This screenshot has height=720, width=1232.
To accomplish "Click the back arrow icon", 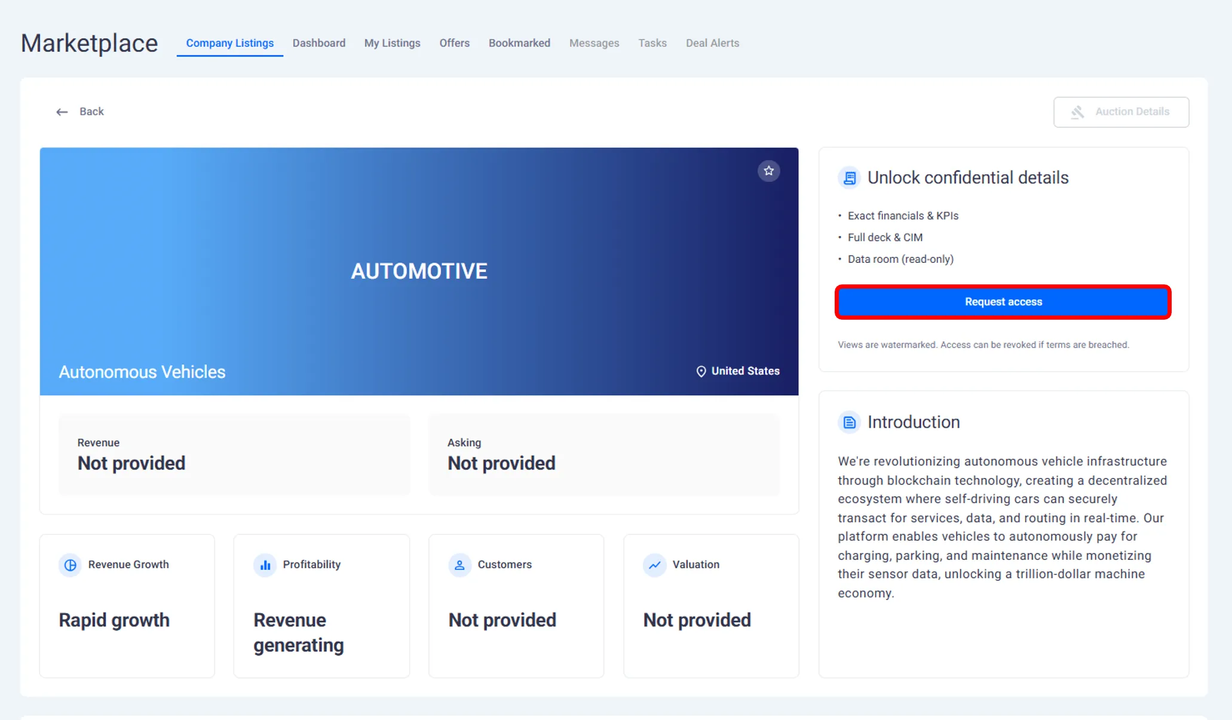I will click(x=62, y=112).
